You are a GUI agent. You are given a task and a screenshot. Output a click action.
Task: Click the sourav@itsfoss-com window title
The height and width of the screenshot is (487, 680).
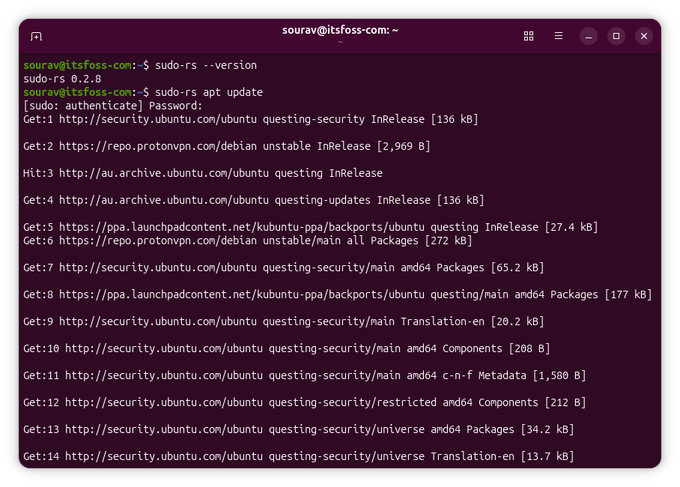(340, 30)
